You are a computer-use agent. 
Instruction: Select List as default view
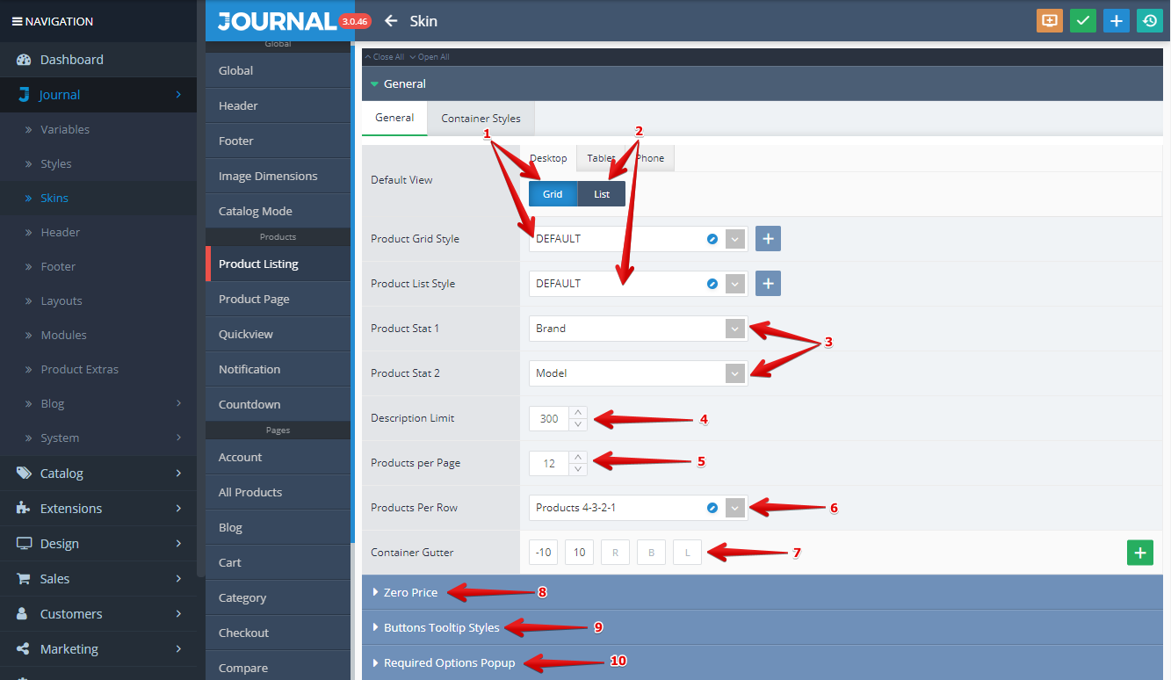(x=602, y=194)
